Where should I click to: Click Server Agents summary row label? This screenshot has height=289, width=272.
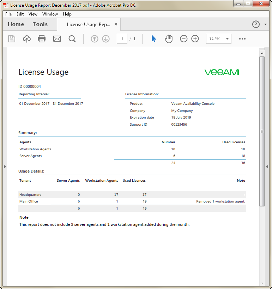31,156
